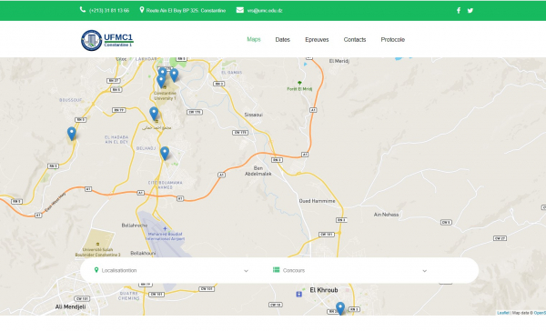Open the Contacts nav link
The width and height of the screenshot is (546, 331).
[x=355, y=40]
